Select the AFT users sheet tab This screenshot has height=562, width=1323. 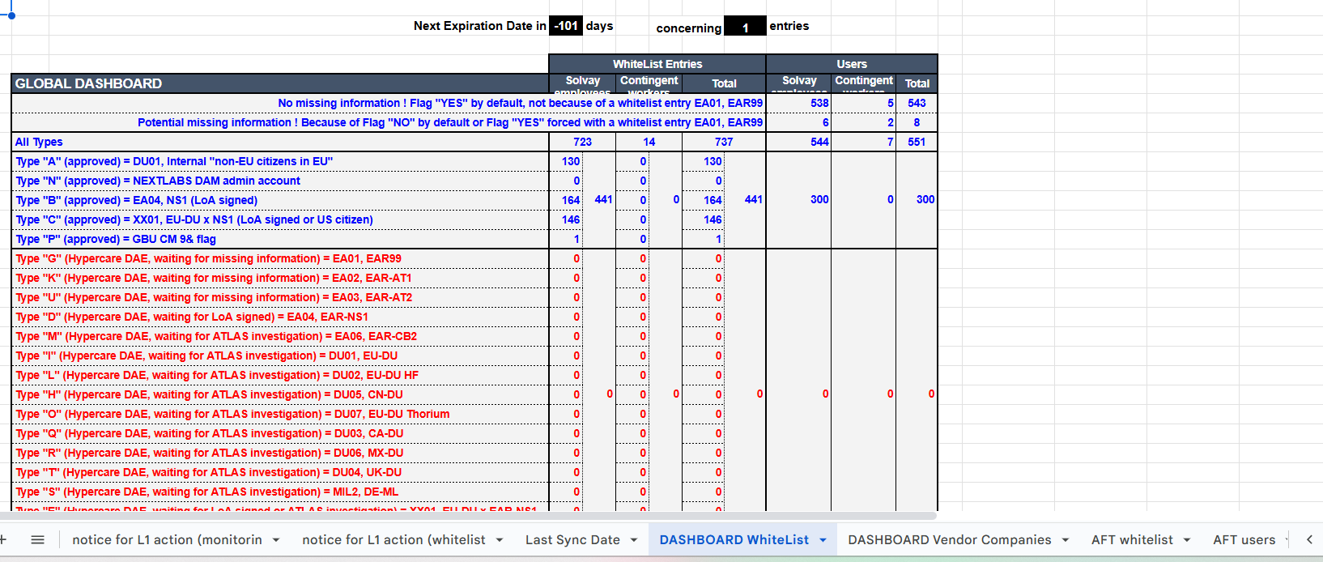1244,540
